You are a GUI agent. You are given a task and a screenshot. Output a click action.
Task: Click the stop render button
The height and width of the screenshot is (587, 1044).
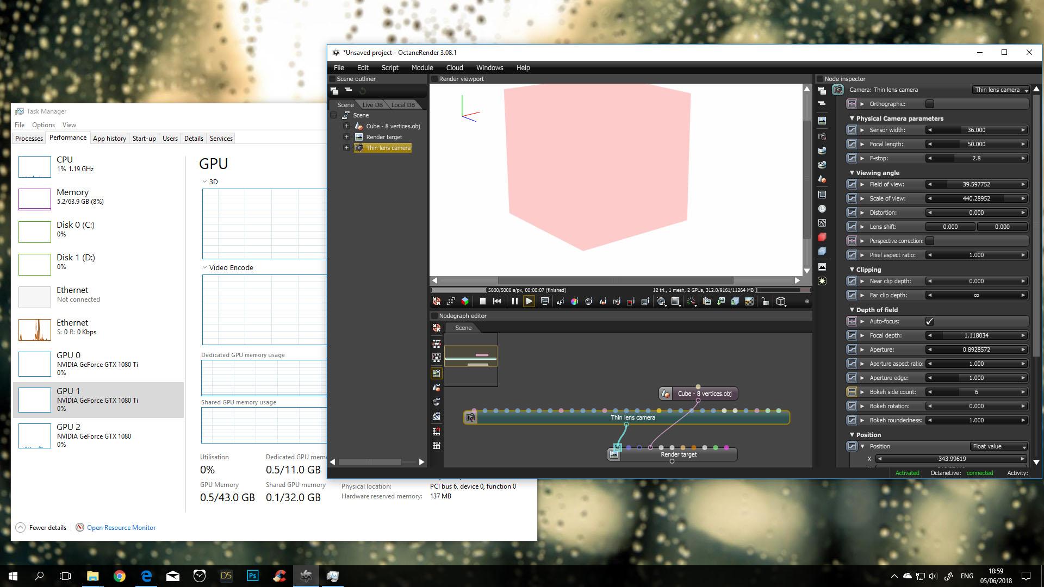482,302
